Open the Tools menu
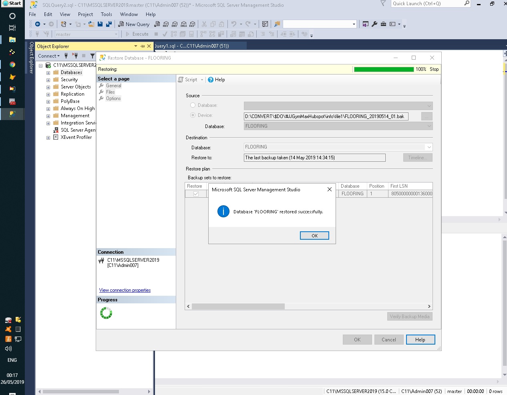Image resolution: width=507 pixels, height=395 pixels. [107, 14]
